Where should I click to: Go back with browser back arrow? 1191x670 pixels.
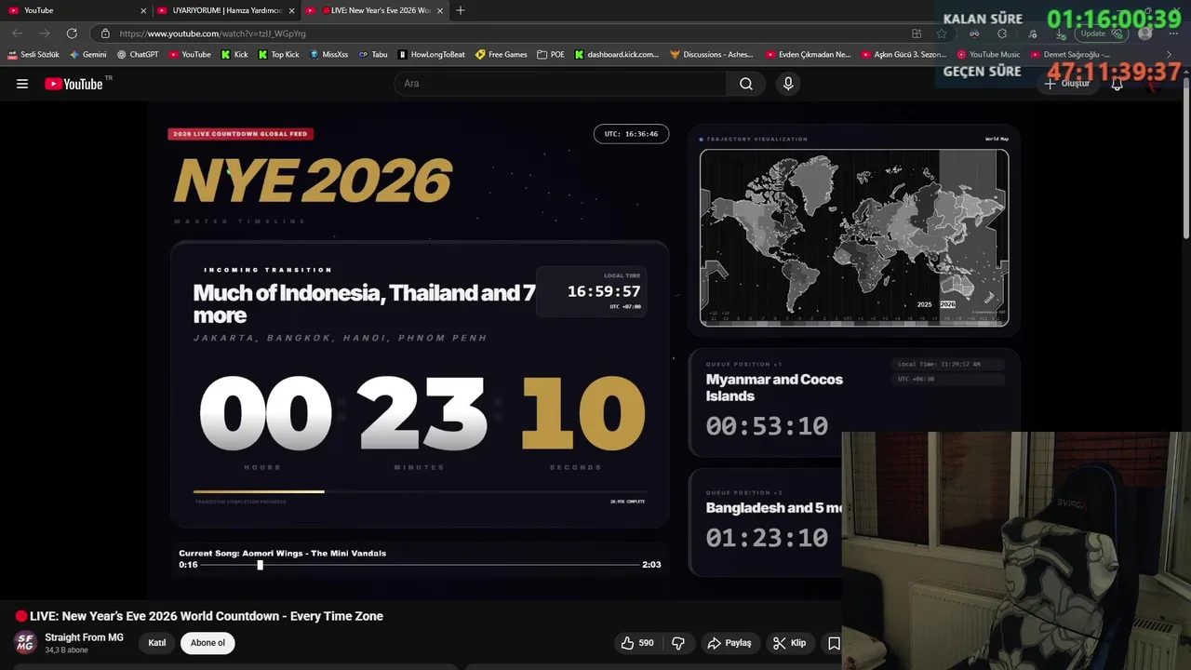17,33
